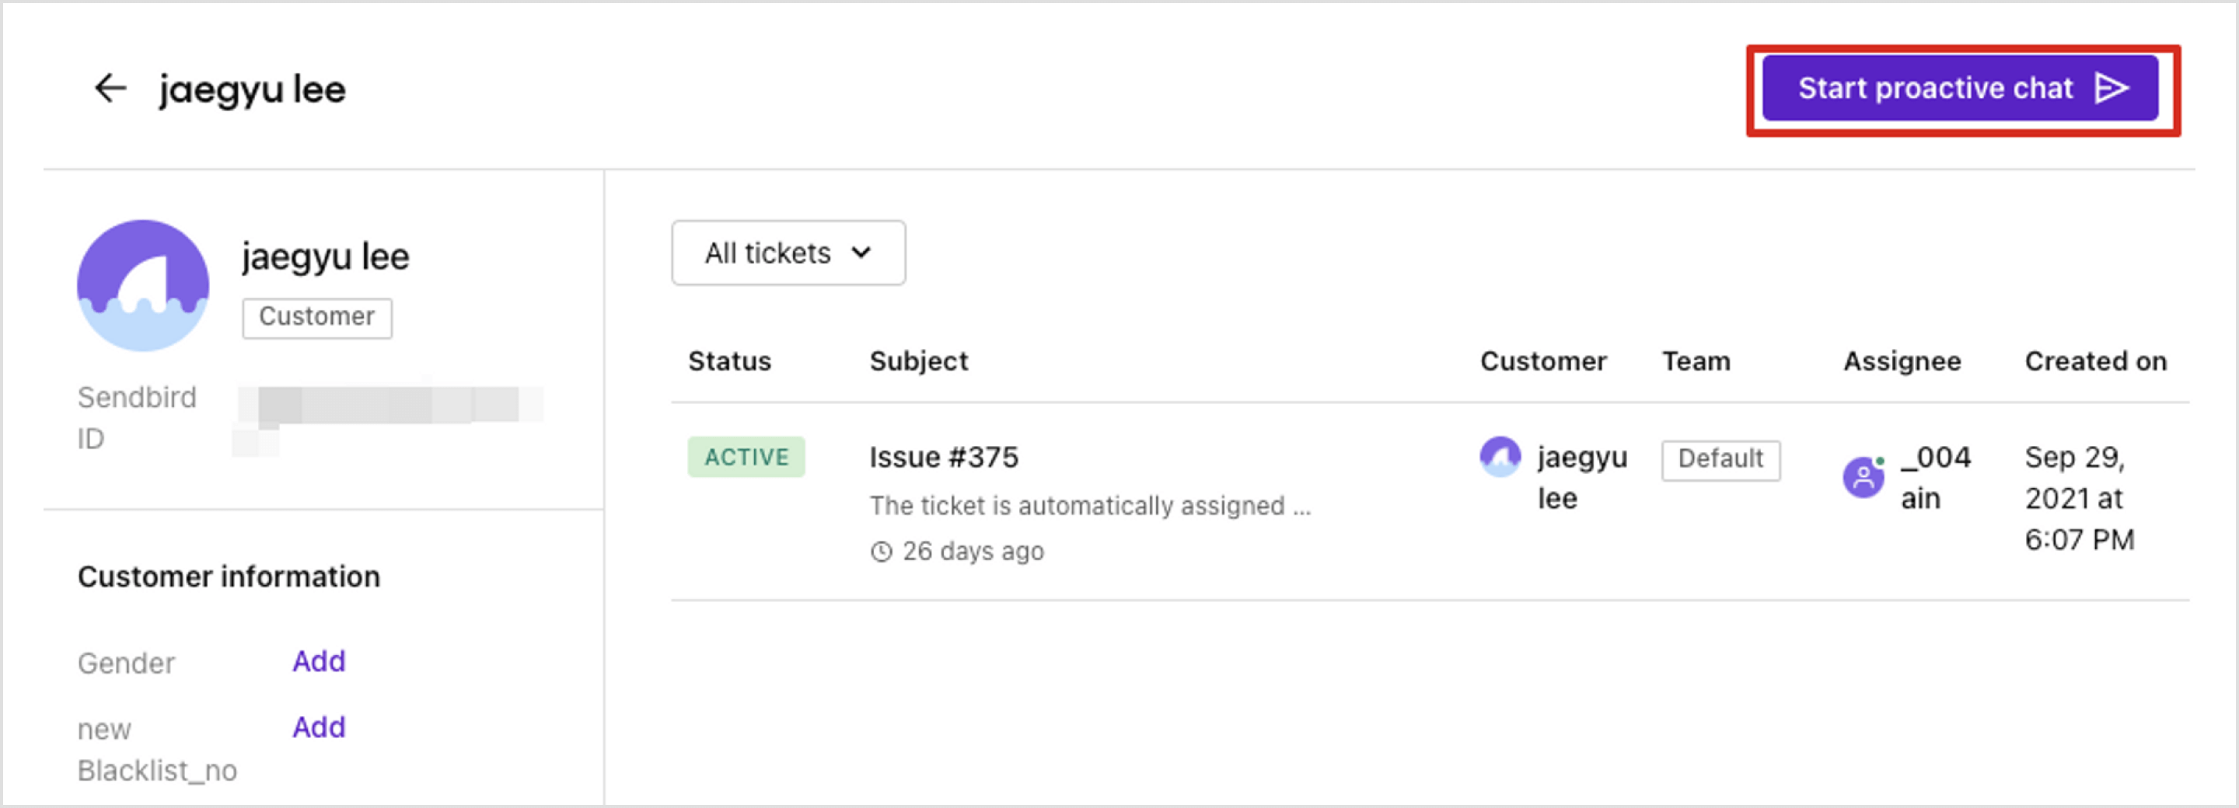Click the Default team tag
Image resolution: width=2239 pixels, height=808 pixels.
point(1719,458)
